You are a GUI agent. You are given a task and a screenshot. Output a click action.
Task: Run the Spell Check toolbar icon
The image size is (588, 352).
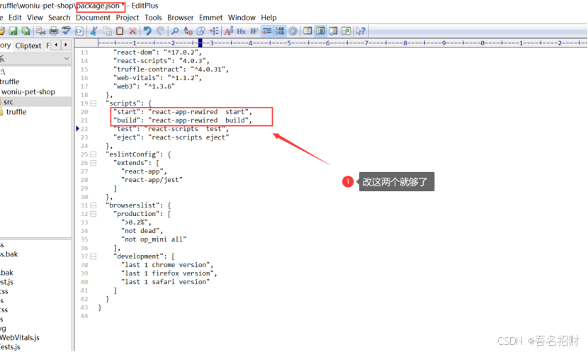[x=67, y=31]
